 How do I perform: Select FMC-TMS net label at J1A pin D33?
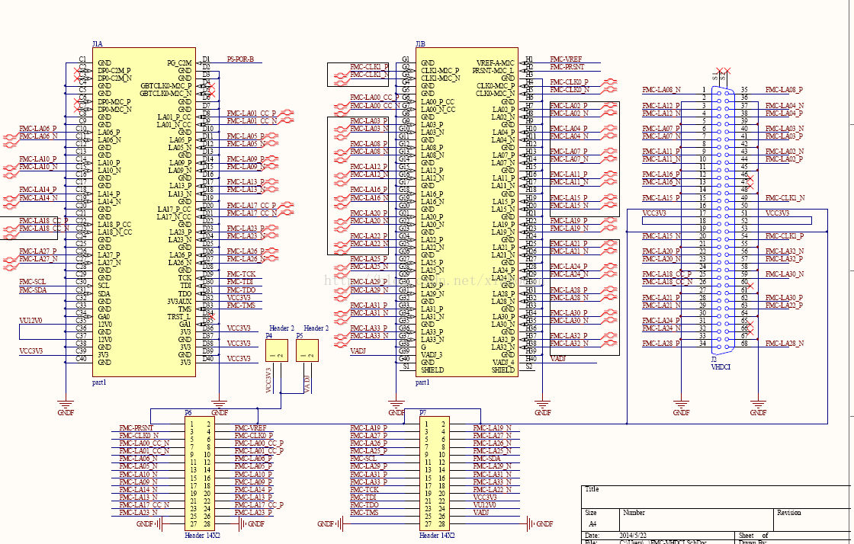(241, 306)
